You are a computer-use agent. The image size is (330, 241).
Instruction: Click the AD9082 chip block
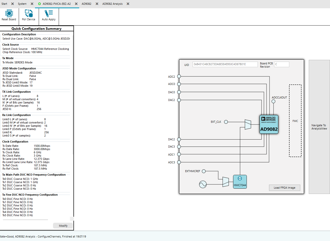tap(269, 124)
